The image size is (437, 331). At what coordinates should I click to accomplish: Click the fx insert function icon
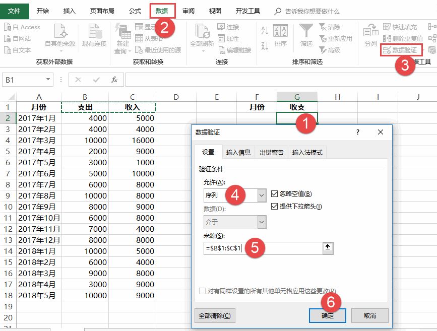point(114,80)
